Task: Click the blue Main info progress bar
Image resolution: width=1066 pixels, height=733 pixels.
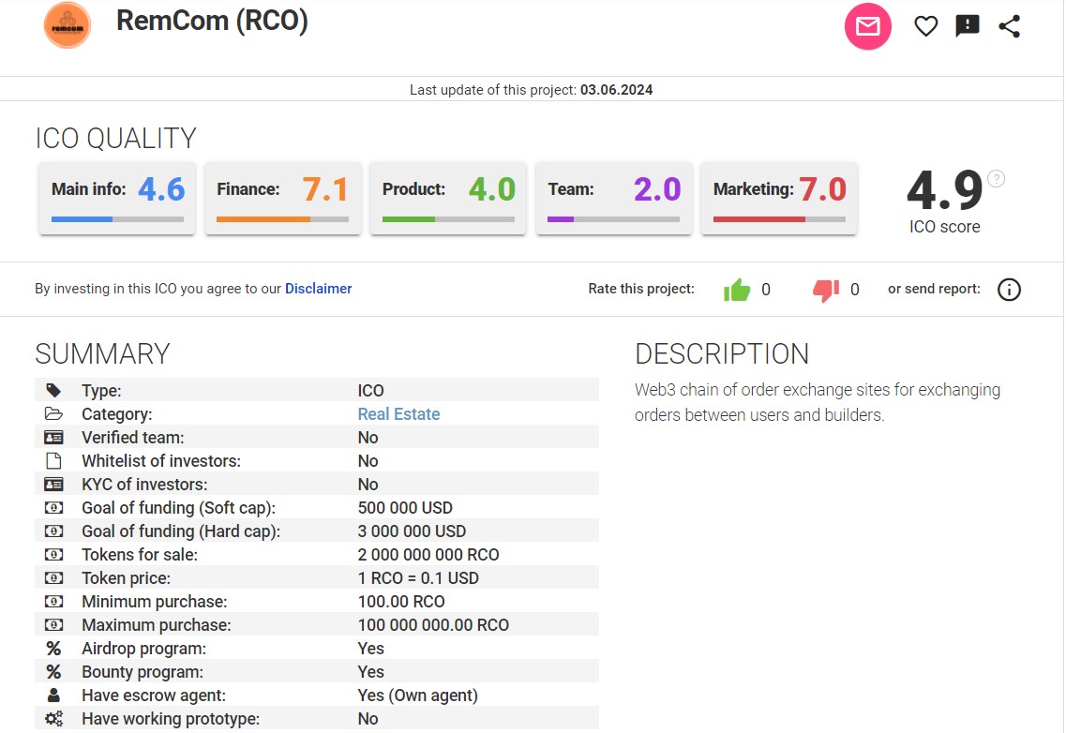Action: (117, 219)
